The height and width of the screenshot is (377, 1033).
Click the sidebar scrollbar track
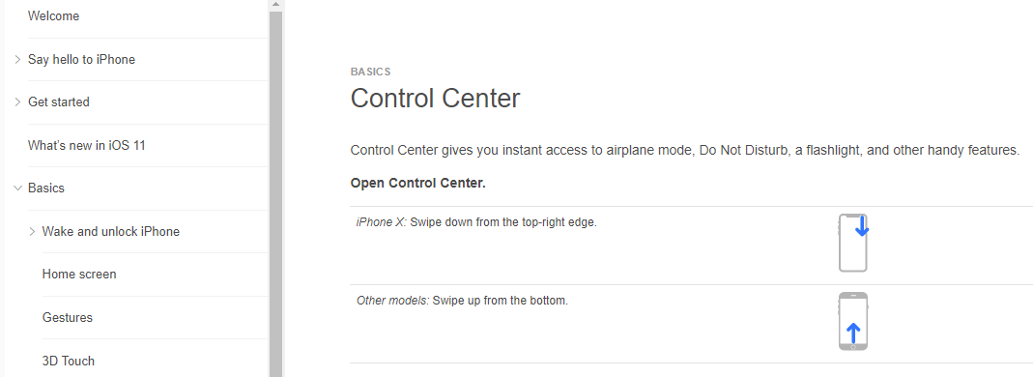tap(275, 198)
